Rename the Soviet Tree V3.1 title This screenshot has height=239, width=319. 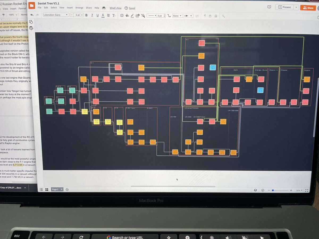tap(49, 3)
